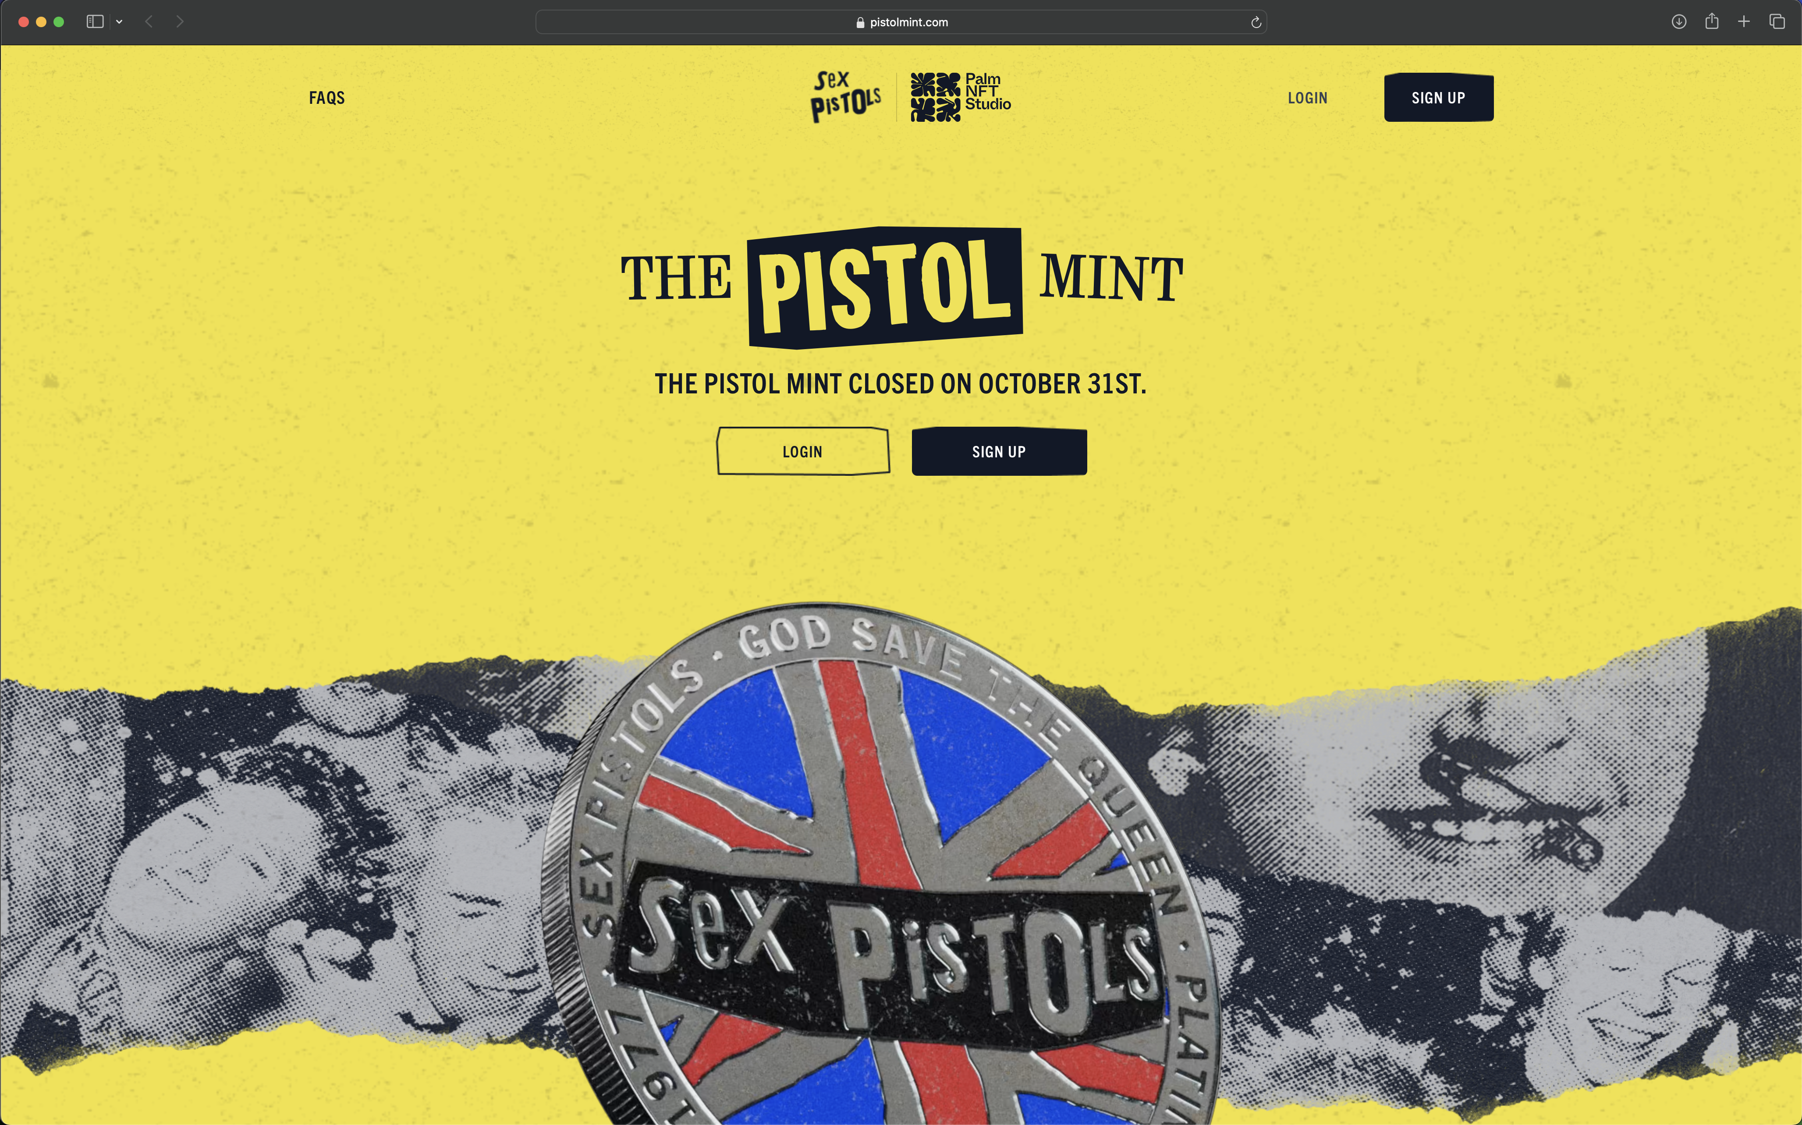
Task: Click the outlined LOGIN button below the headline
Action: click(x=802, y=451)
